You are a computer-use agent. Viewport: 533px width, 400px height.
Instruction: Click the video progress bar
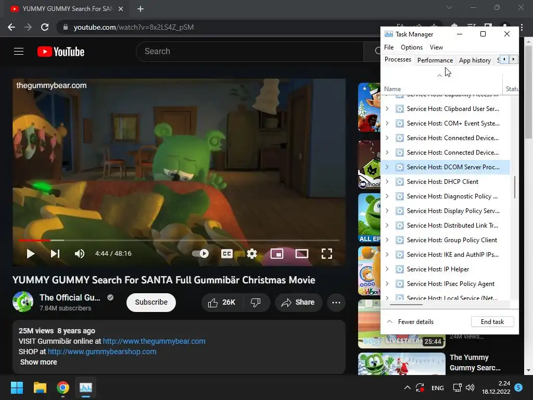tap(179, 240)
